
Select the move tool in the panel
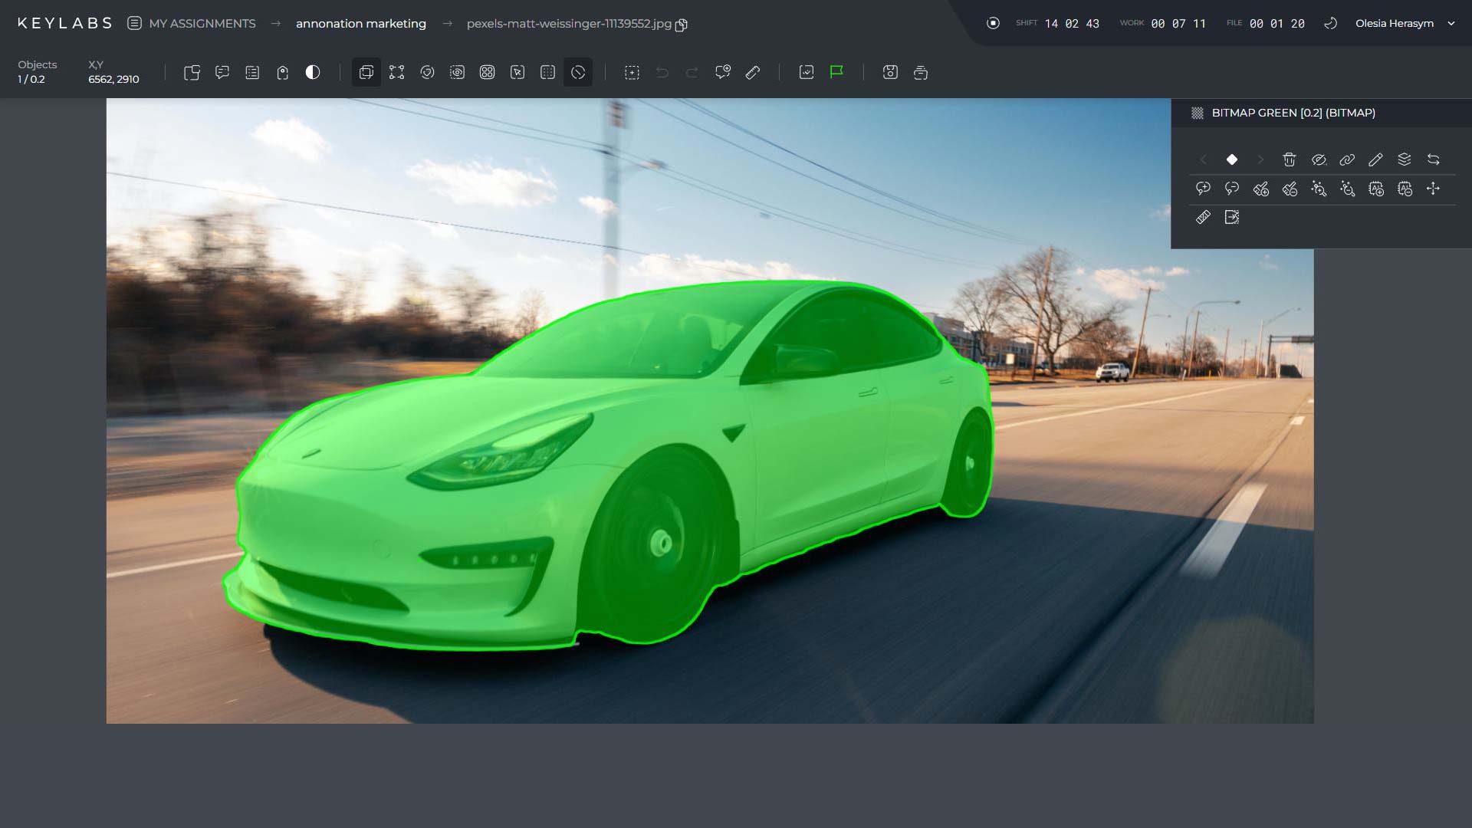1434,189
